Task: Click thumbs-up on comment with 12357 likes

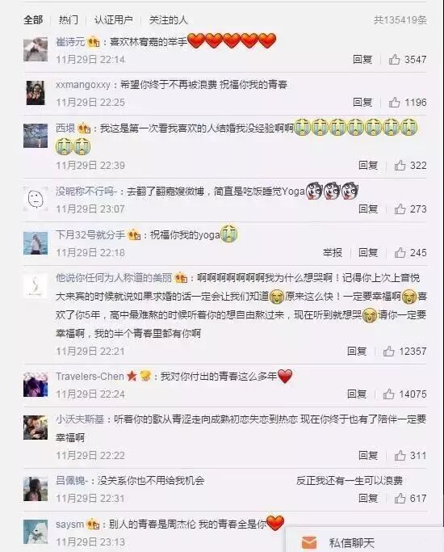Action: (x=388, y=351)
